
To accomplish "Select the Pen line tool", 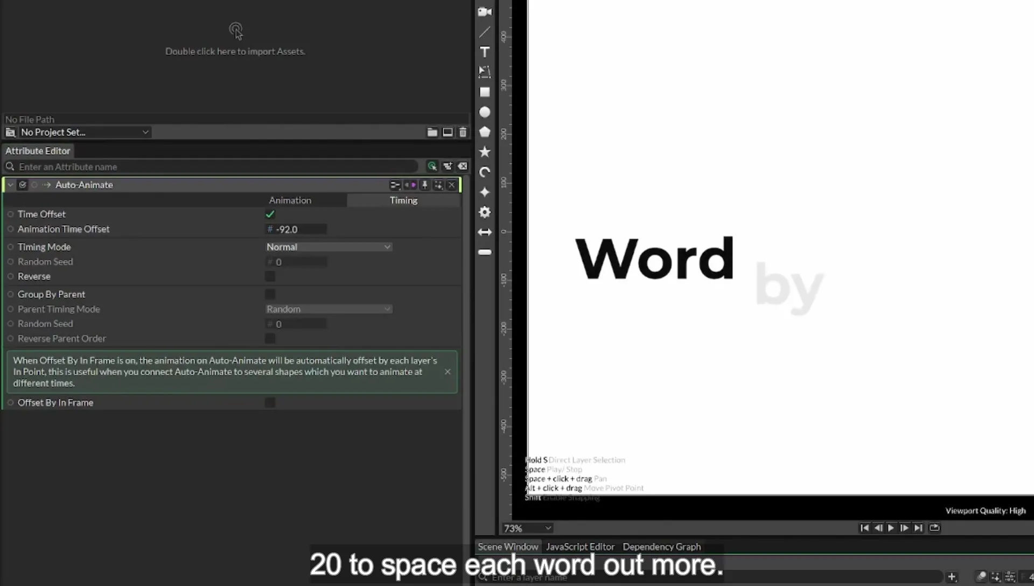I will click(485, 32).
